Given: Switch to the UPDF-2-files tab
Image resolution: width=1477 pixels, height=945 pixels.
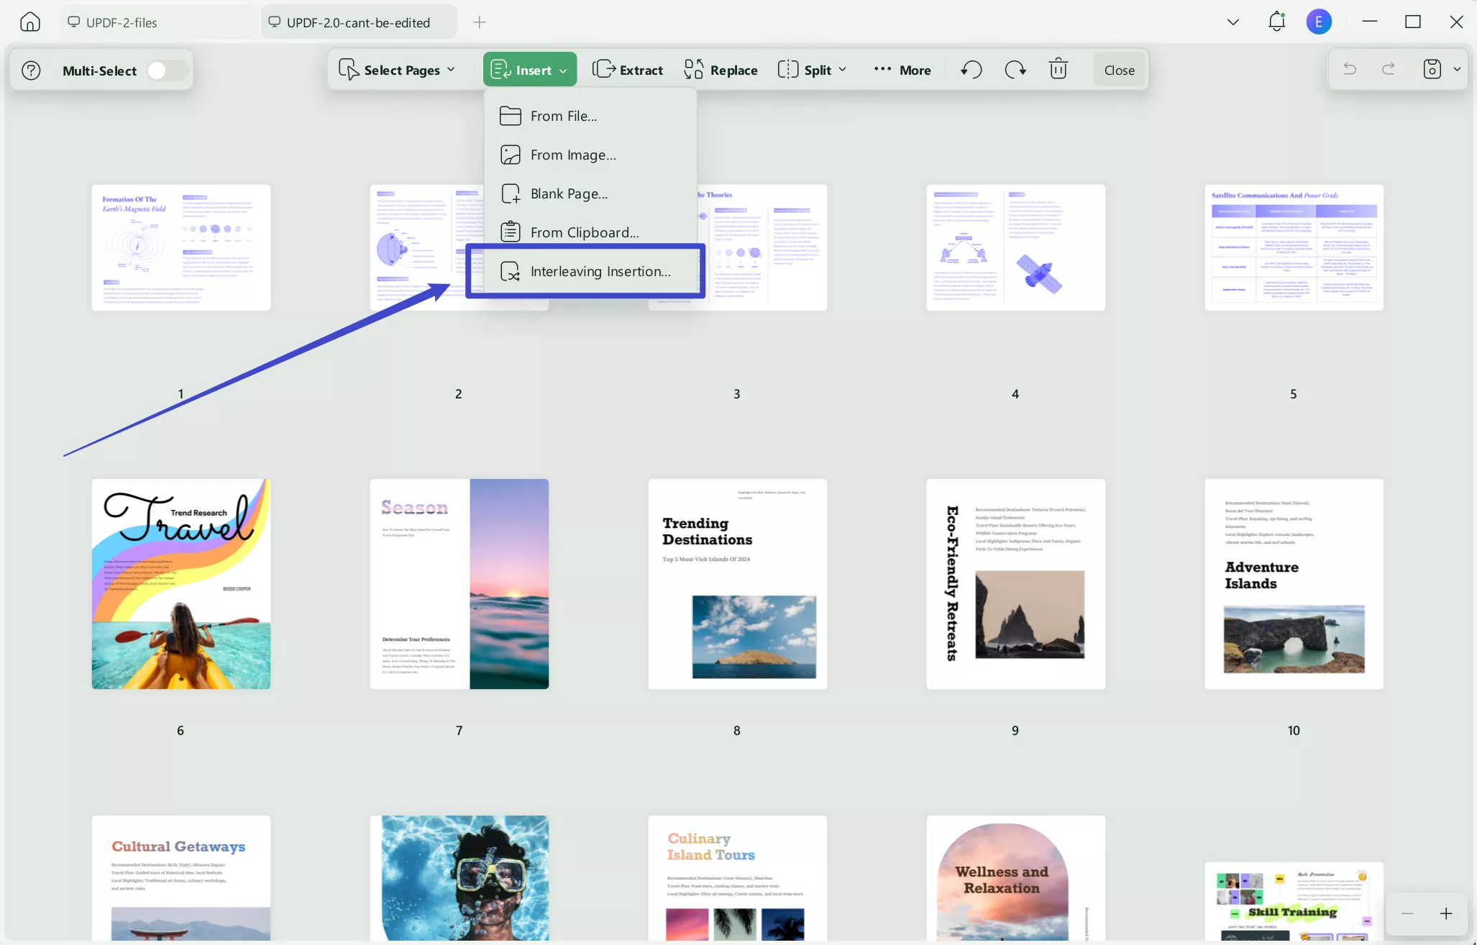Looking at the screenshot, I should (121, 22).
